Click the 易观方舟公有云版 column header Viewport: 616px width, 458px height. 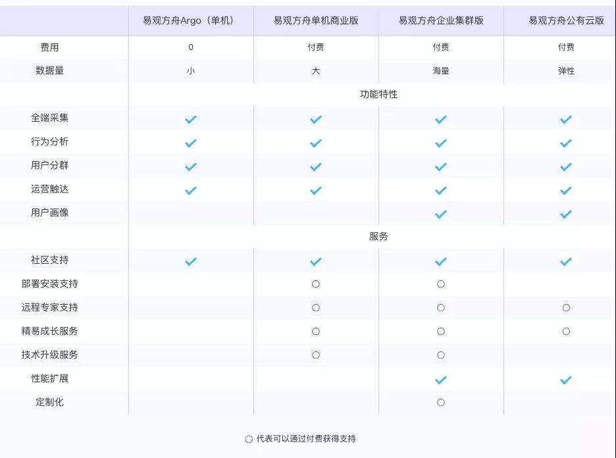[566, 20]
